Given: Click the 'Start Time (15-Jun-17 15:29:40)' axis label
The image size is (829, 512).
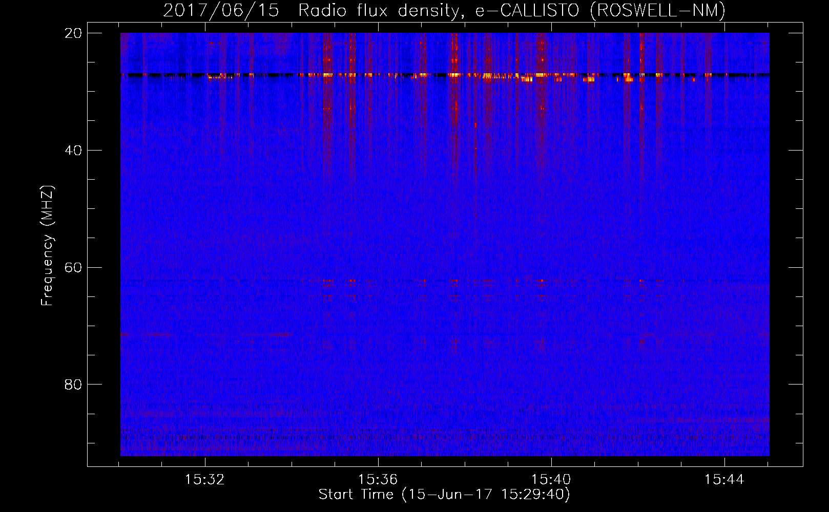Looking at the screenshot, I should (x=444, y=495).
